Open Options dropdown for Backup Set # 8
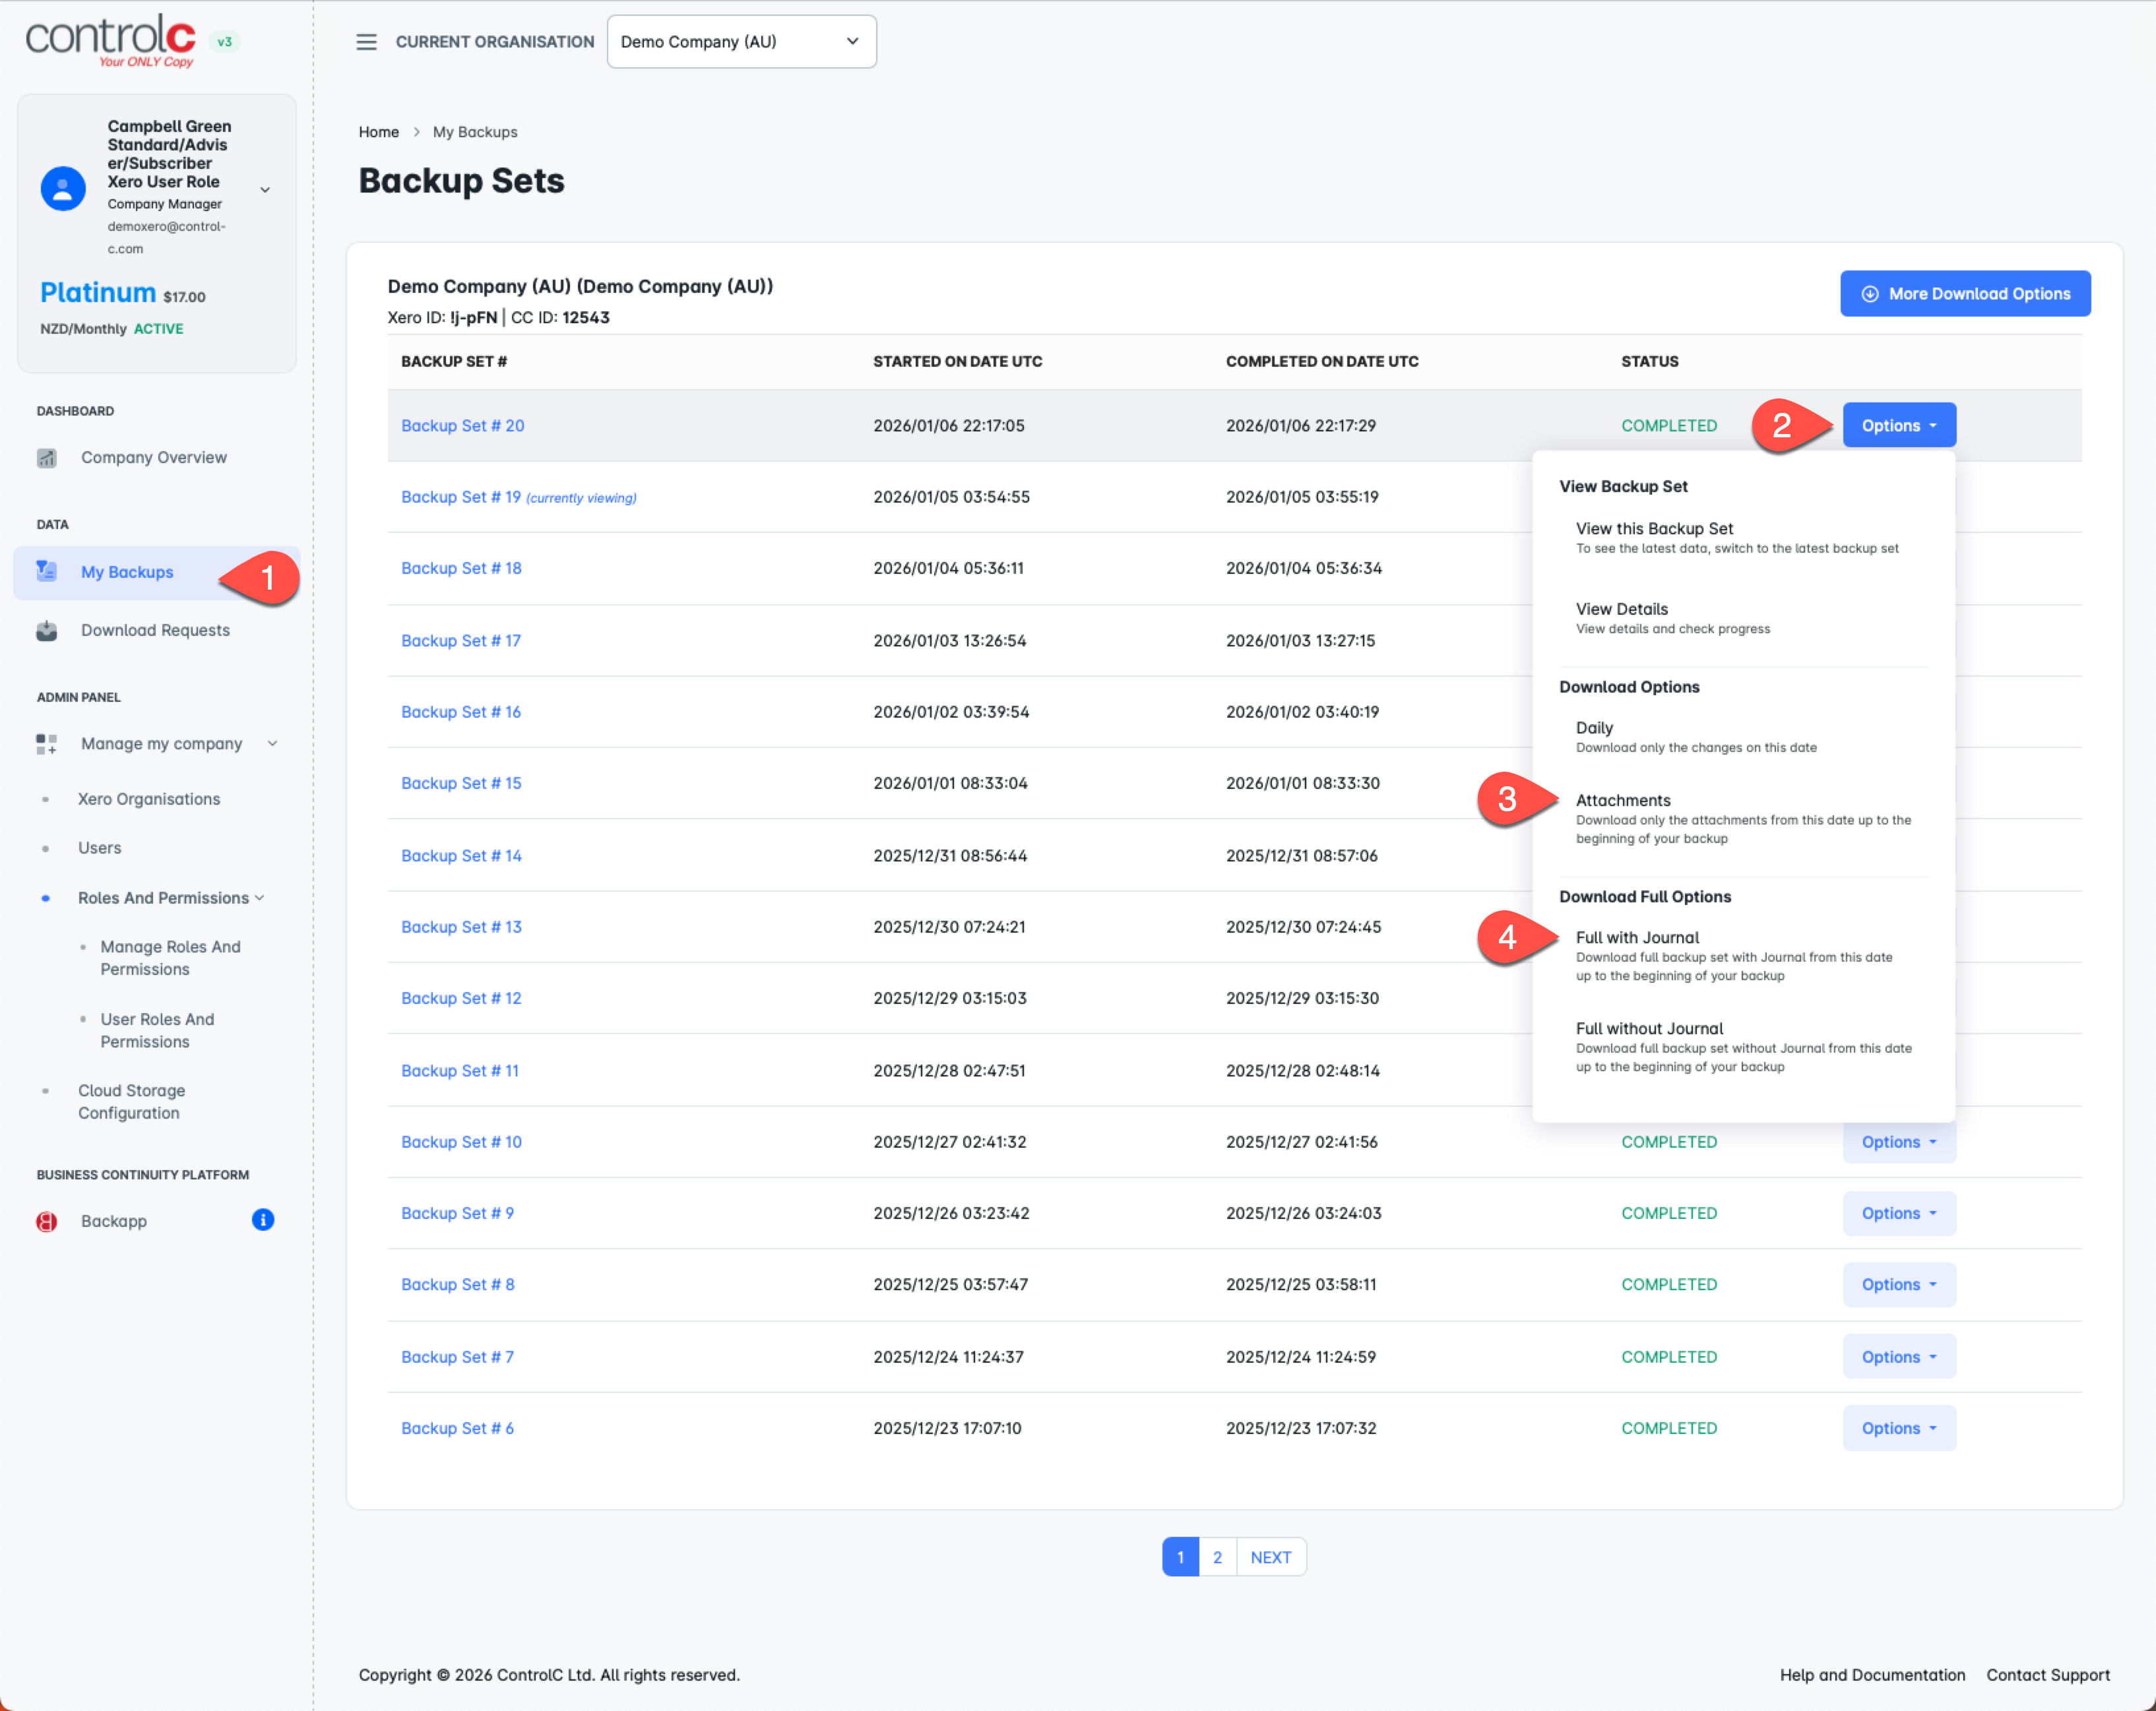This screenshot has width=2156, height=1711. [x=1898, y=1285]
